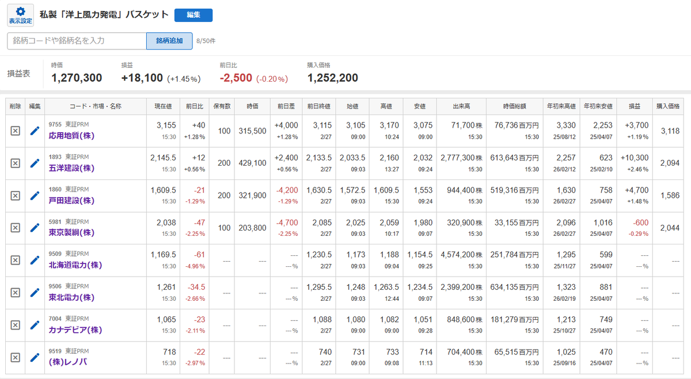The width and height of the screenshot is (691, 379).
Task: Delete the 応用地質 row
Action: tap(16, 131)
